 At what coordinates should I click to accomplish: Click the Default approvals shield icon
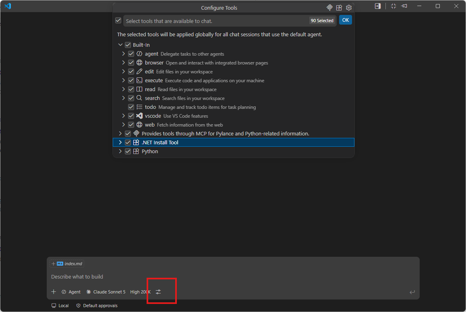point(79,306)
